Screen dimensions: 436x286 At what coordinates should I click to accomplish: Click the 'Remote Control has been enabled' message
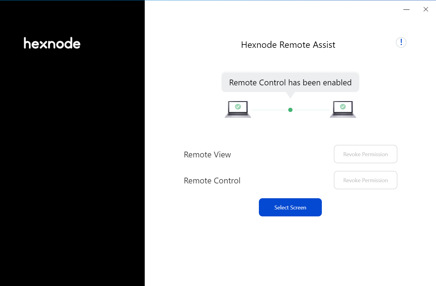pos(290,82)
